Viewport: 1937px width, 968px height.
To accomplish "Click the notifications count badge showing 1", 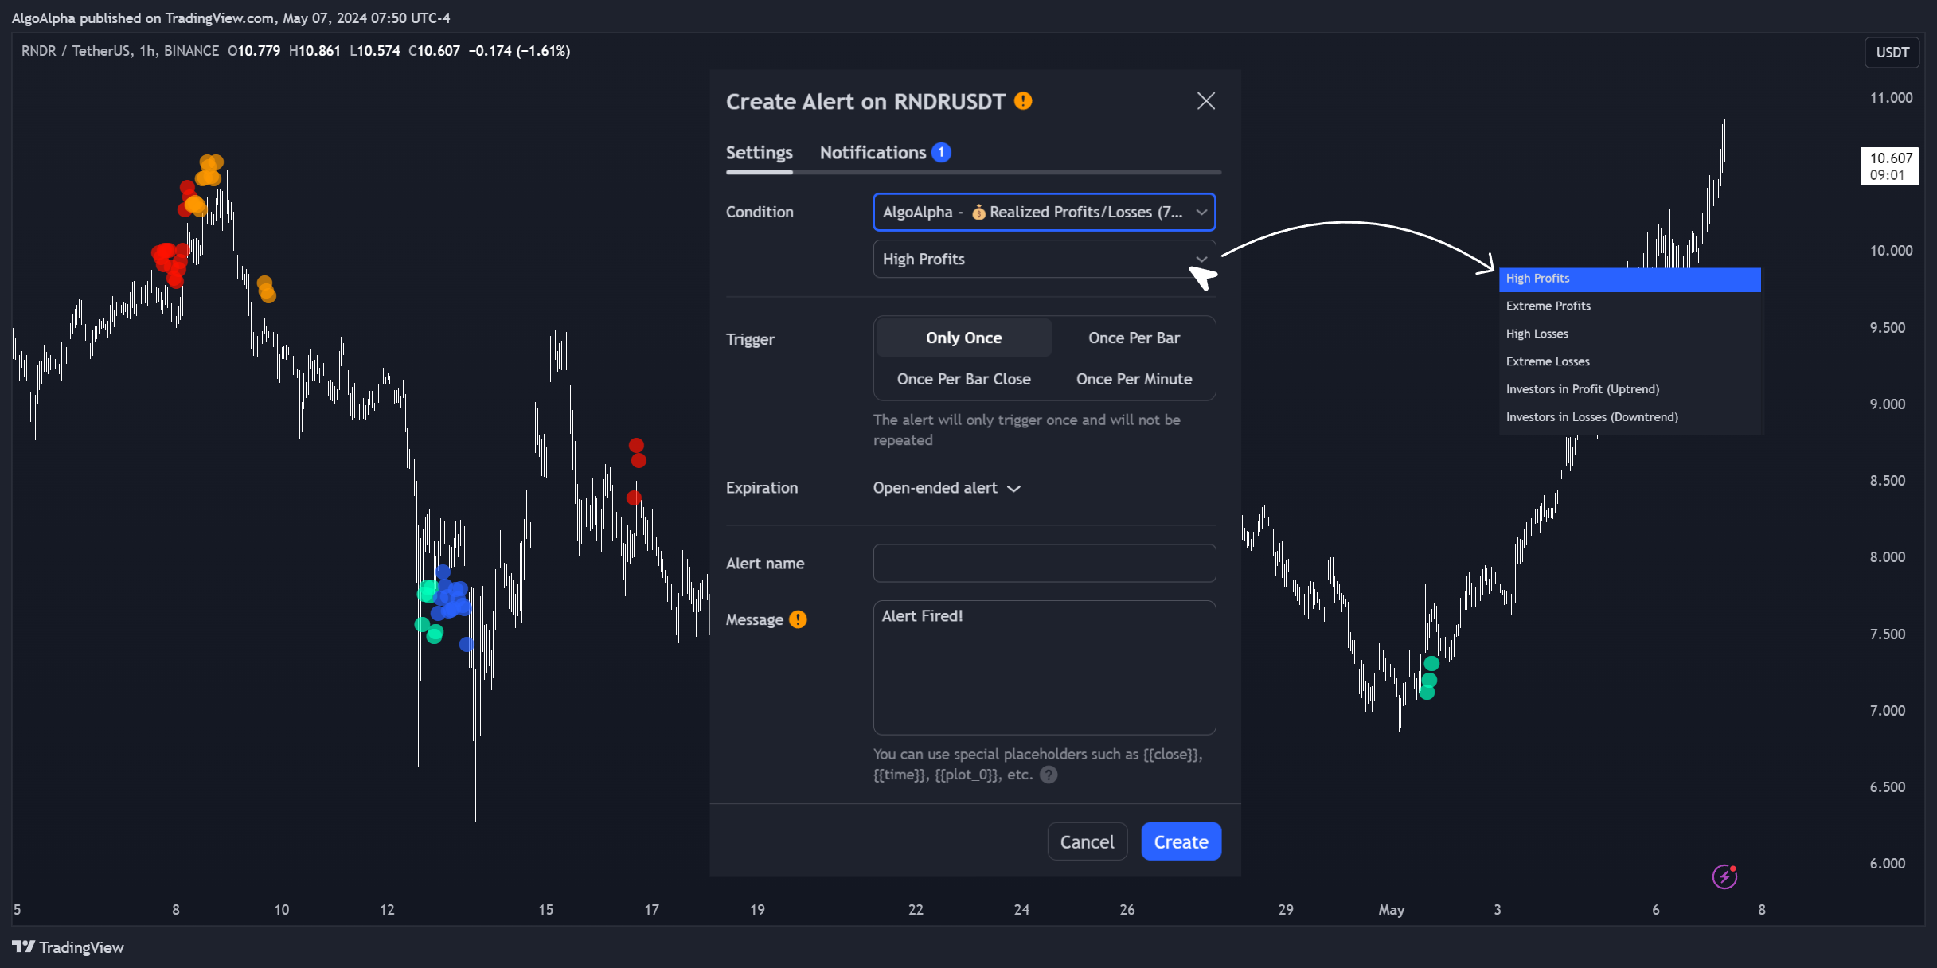I will coord(941,152).
